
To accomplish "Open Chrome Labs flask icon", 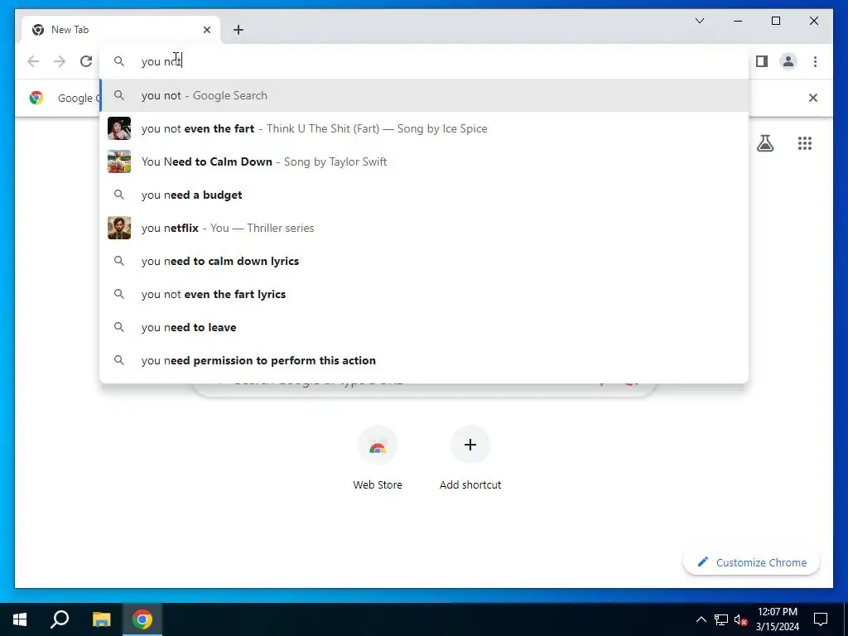I will tap(764, 143).
